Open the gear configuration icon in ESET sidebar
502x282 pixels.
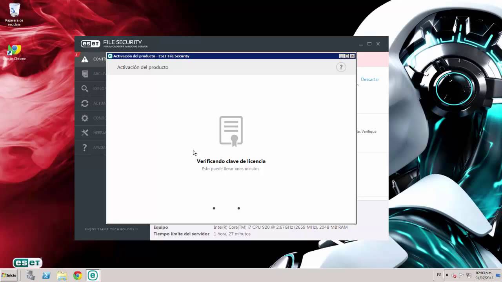coord(85,118)
